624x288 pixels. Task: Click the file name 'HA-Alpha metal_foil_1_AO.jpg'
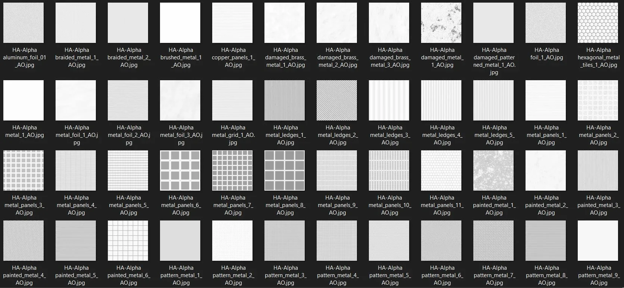(76, 135)
